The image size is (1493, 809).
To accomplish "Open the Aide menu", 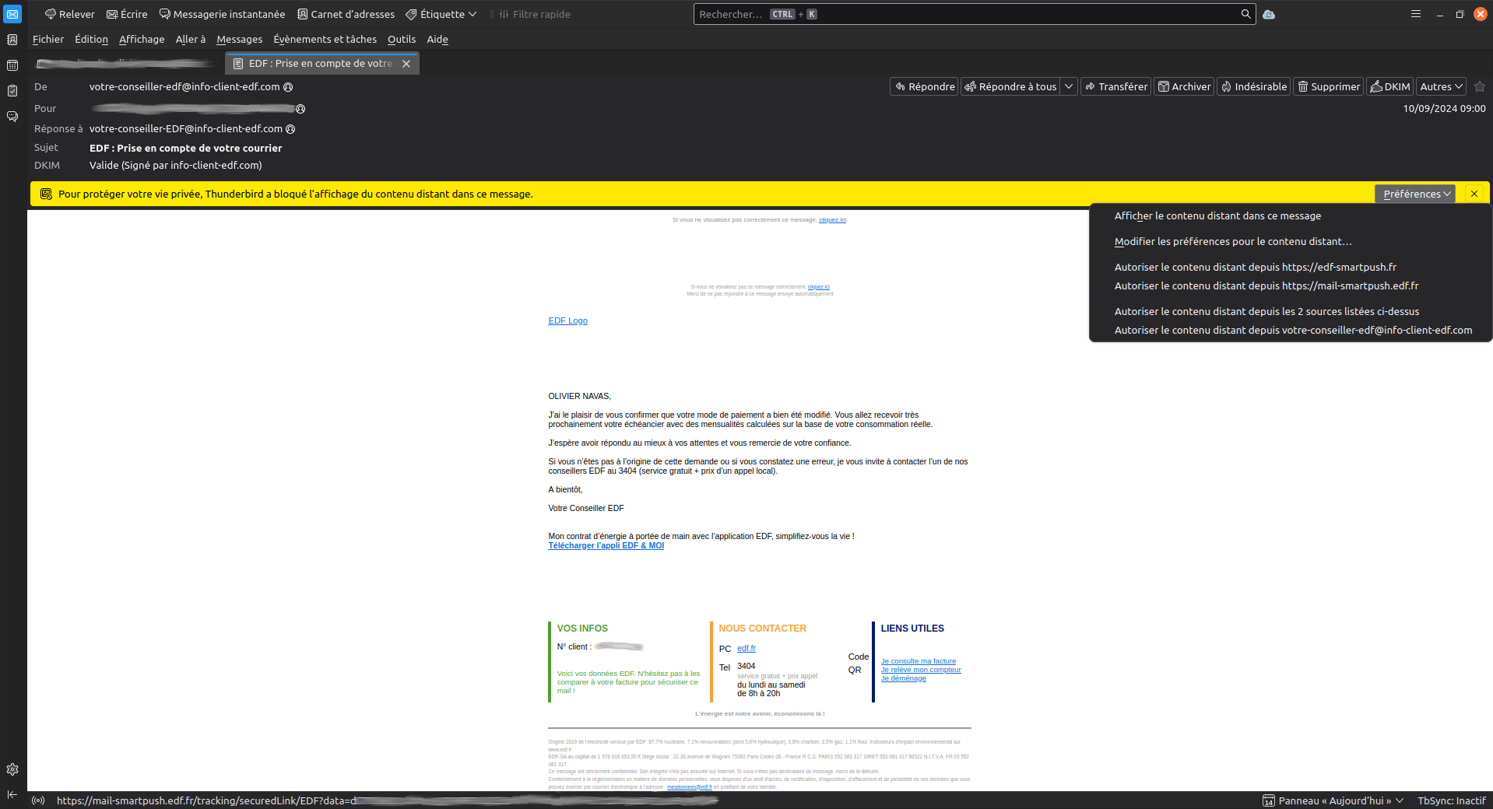I will pos(437,39).
